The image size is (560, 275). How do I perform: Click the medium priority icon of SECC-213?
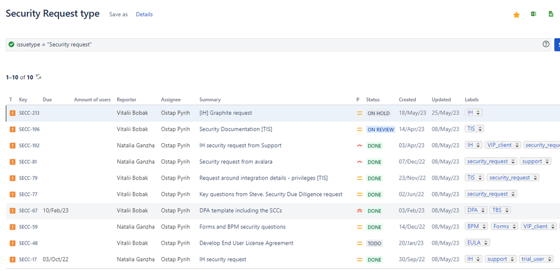tap(359, 113)
